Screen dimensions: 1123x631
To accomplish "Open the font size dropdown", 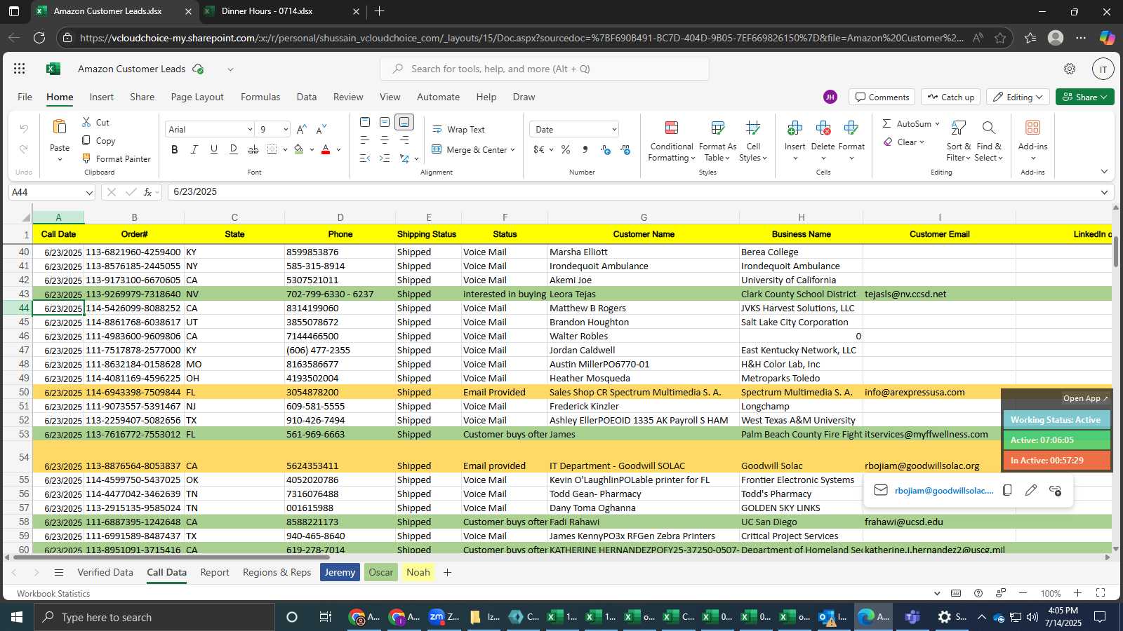I will (x=285, y=130).
